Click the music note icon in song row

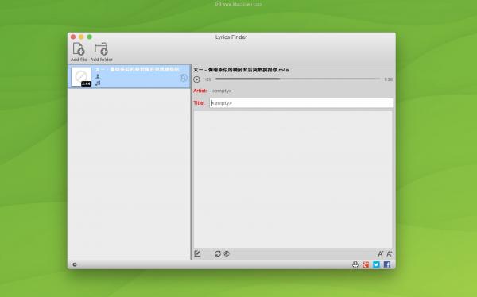click(98, 83)
